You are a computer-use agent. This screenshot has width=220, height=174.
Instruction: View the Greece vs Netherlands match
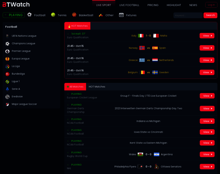pyautogui.click(x=207, y=60)
